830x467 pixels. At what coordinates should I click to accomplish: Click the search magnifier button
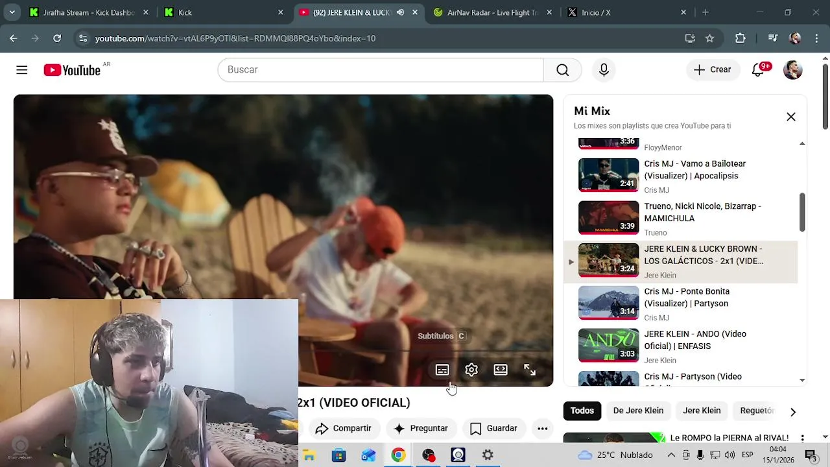tap(562, 70)
